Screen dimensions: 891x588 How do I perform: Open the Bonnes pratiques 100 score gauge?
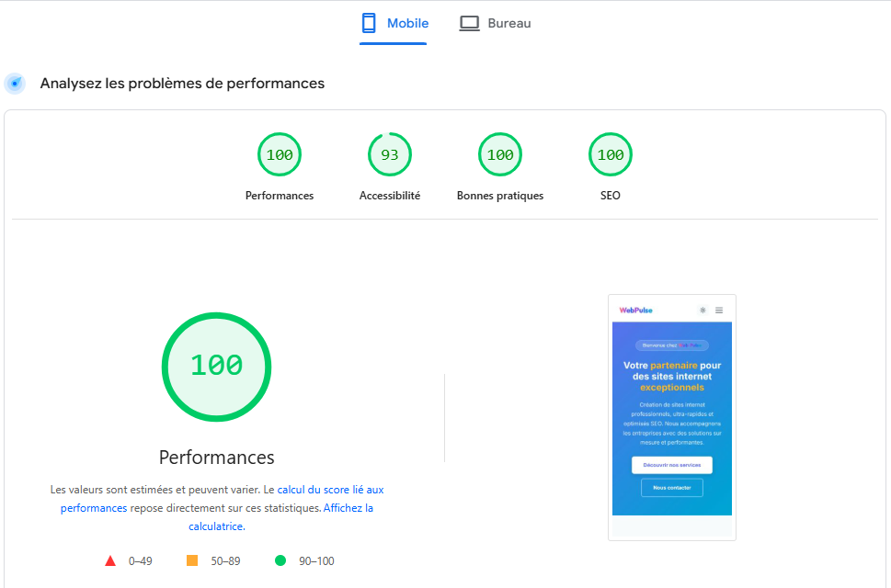[500, 154]
